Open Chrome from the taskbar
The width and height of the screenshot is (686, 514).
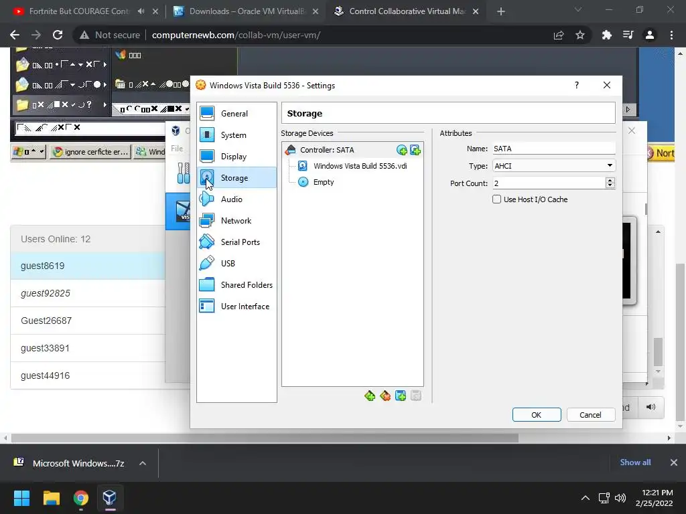coord(81,498)
